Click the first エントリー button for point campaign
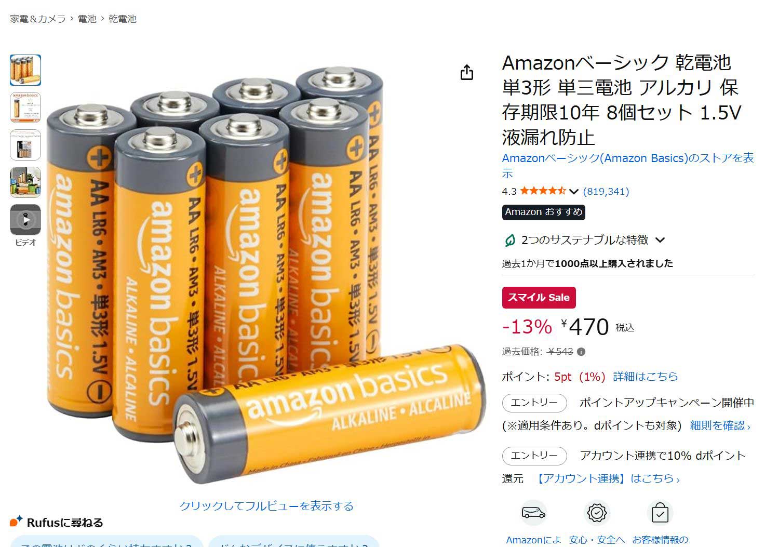 click(534, 403)
